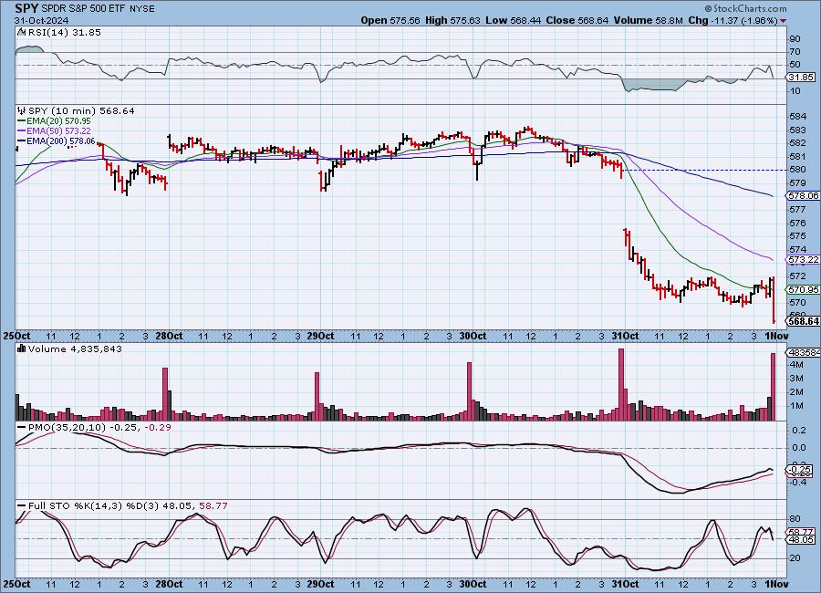The image size is (821, 593).
Task: Click the Volume 4,835,843 legend text
Action: 75,349
